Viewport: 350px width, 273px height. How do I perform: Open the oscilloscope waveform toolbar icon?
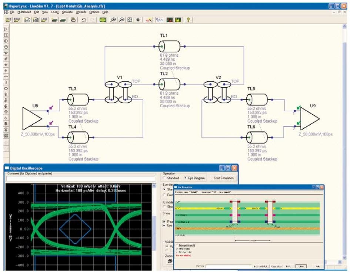pyautogui.click(x=159, y=20)
